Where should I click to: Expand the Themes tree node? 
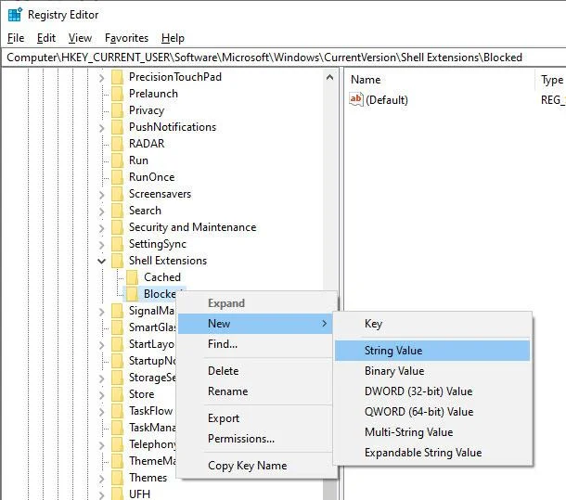[102, 479]
